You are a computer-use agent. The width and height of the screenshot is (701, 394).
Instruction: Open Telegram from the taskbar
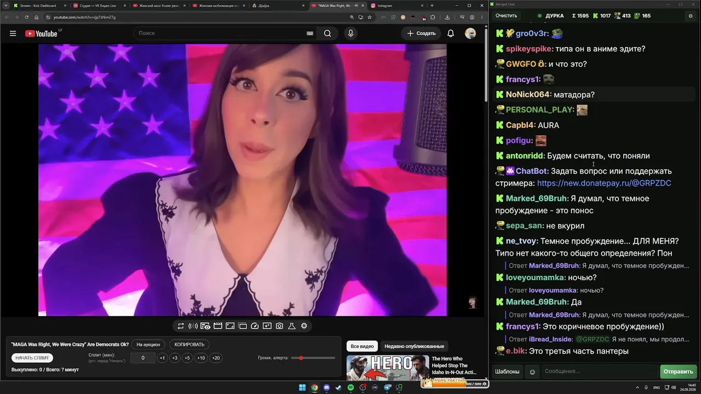[387, 388]
